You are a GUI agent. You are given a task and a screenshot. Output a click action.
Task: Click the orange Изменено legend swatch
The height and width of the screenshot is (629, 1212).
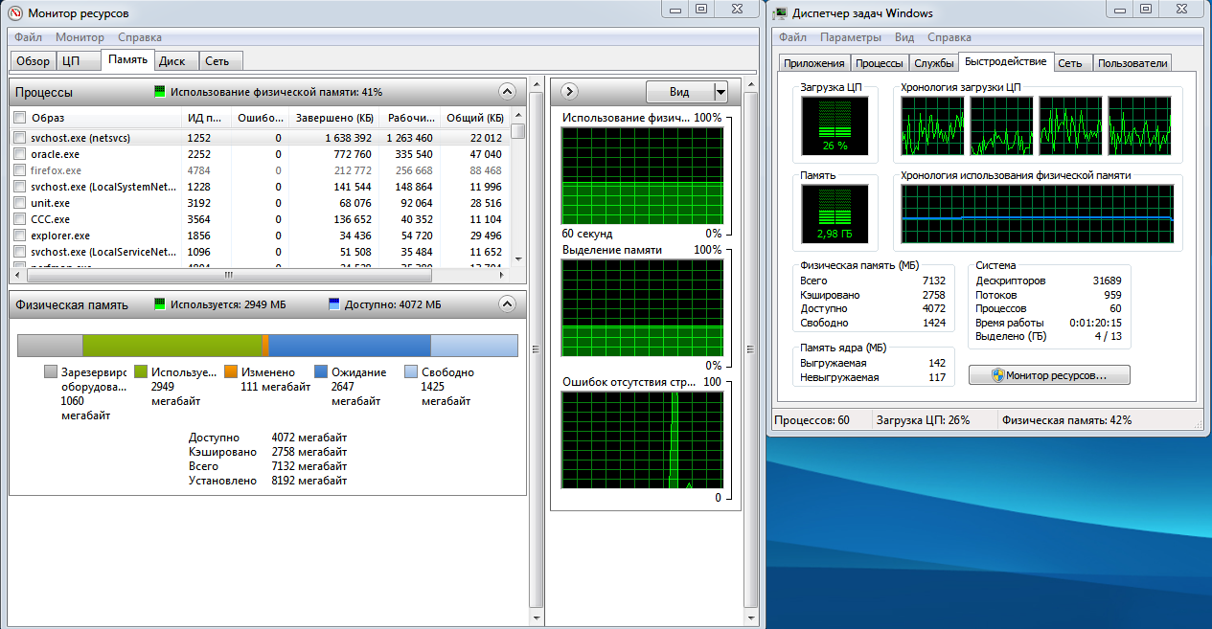click(231, 371)
